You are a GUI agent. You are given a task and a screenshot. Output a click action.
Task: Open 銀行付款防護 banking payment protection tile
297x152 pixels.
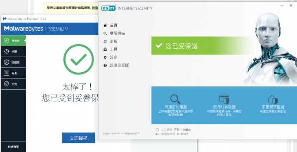pos(224,105)
